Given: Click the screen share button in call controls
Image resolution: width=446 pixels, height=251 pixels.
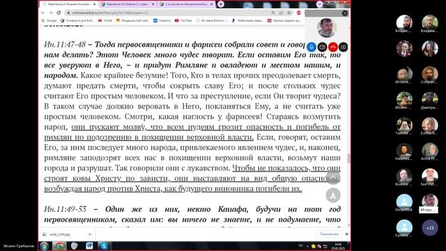Looking at the screenshot, I should click(x=344, y=47).
